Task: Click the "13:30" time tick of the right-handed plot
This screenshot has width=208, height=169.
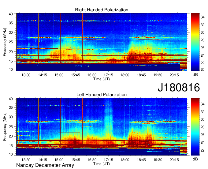Action: click(26, 75)
